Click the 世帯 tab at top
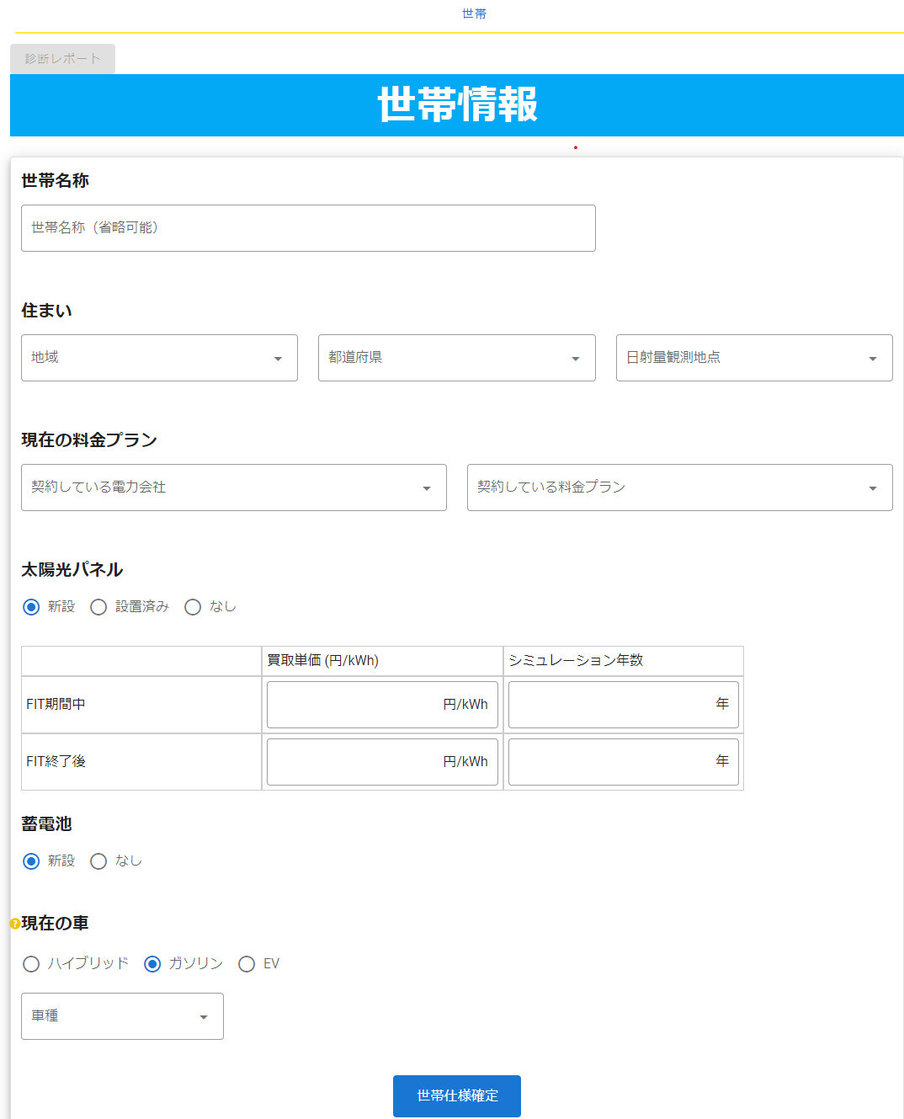The width and height of the screenshot is (904, 1119). tap(474, 13)
